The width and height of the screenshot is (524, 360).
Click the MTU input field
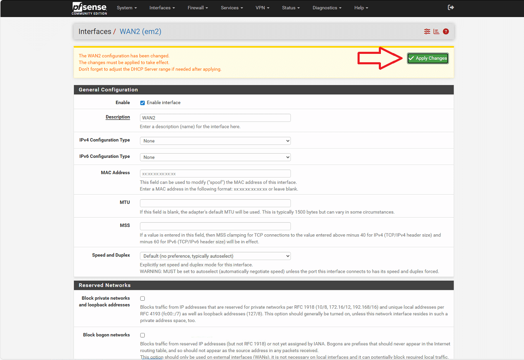[215, 203]
